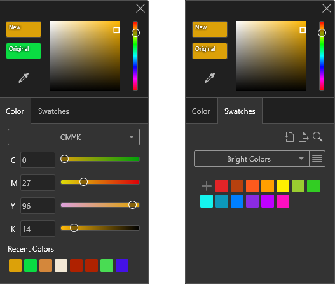Add new swatch with plus icon
This screenshot has height=284, width=335.
click(x=207, y=186)
